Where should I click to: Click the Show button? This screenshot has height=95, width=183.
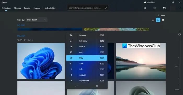161,15
